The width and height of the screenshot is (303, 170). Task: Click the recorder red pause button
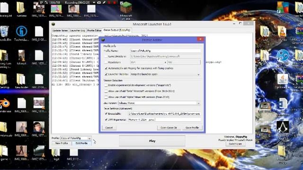click(x=109, y=2)
